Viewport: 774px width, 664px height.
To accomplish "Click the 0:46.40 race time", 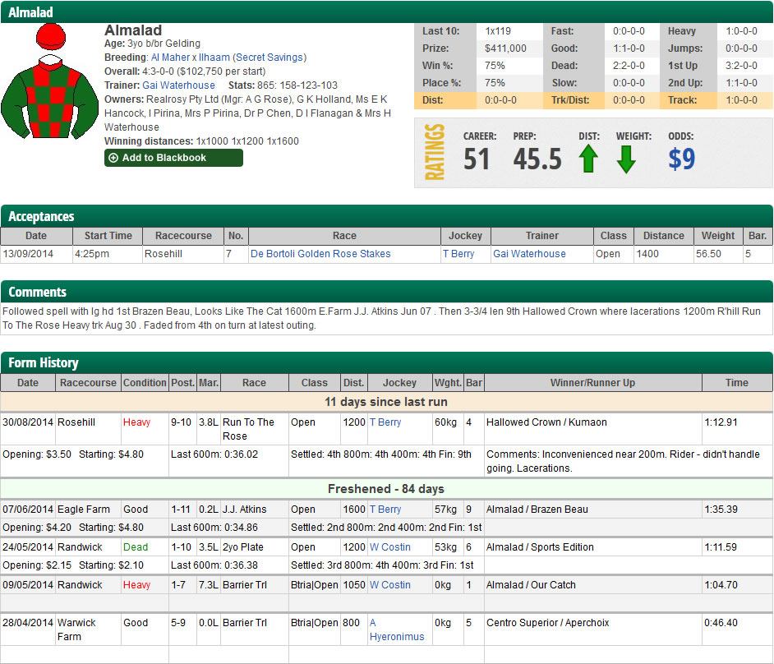I will pyautogui.click(x=721, y=623).
